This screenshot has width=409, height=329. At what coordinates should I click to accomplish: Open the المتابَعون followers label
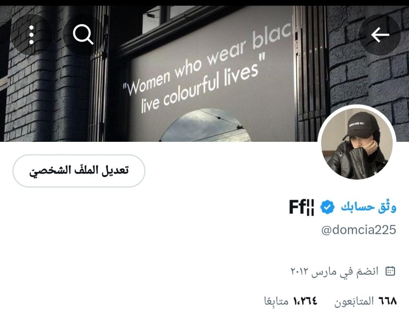pyautogui.click(x=354, y=301)
